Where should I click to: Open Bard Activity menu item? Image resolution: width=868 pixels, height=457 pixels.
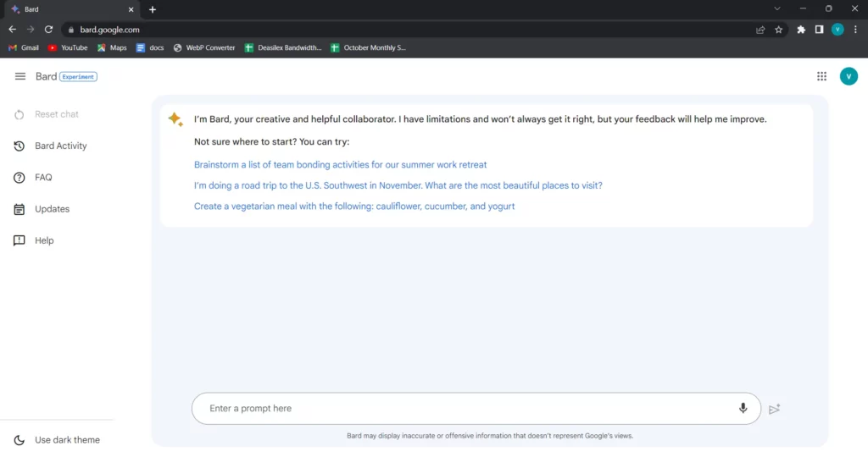pyautogui.click(x=61, y=146)
